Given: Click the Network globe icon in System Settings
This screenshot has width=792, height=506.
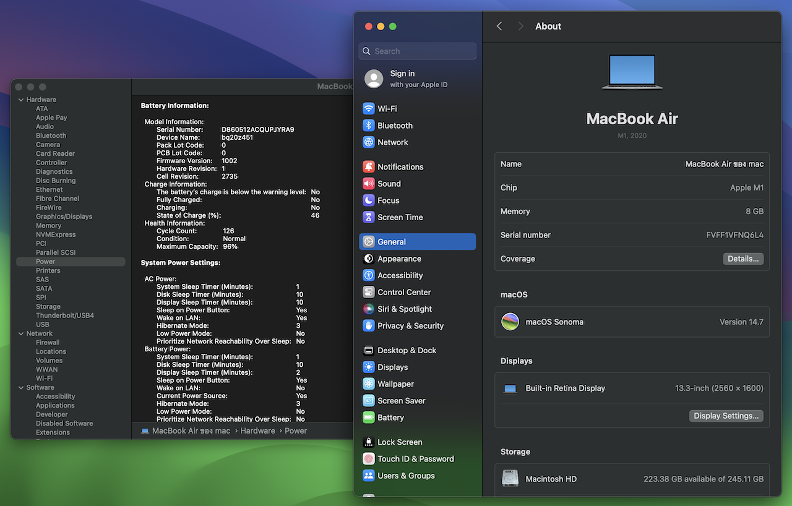Looking at the screenshot, I should point(369,142).
